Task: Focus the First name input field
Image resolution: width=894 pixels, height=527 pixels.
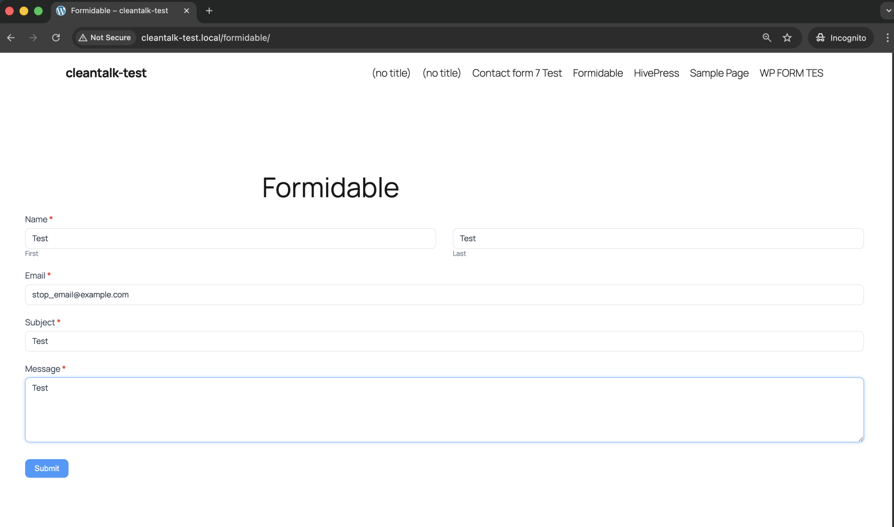Action: tap(230, 239)
